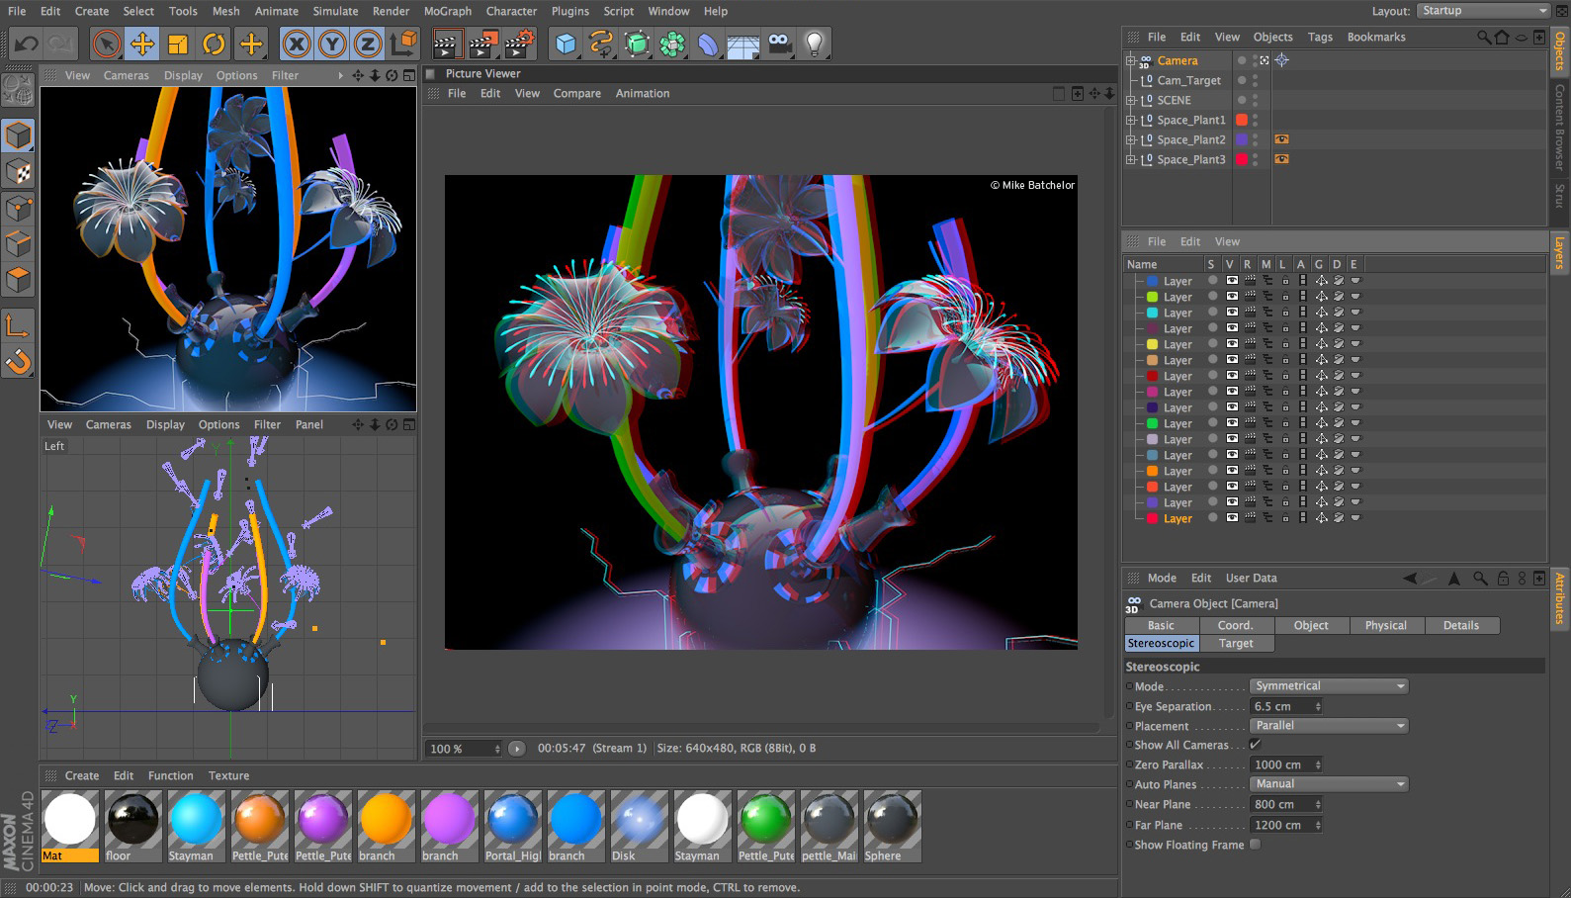Open the MoGraph menu
This screenshot has width=1571, height=898.
coord(447,11)
